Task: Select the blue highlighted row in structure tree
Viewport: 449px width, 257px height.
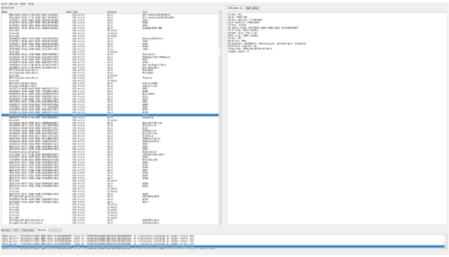Action: coord(109,115)
